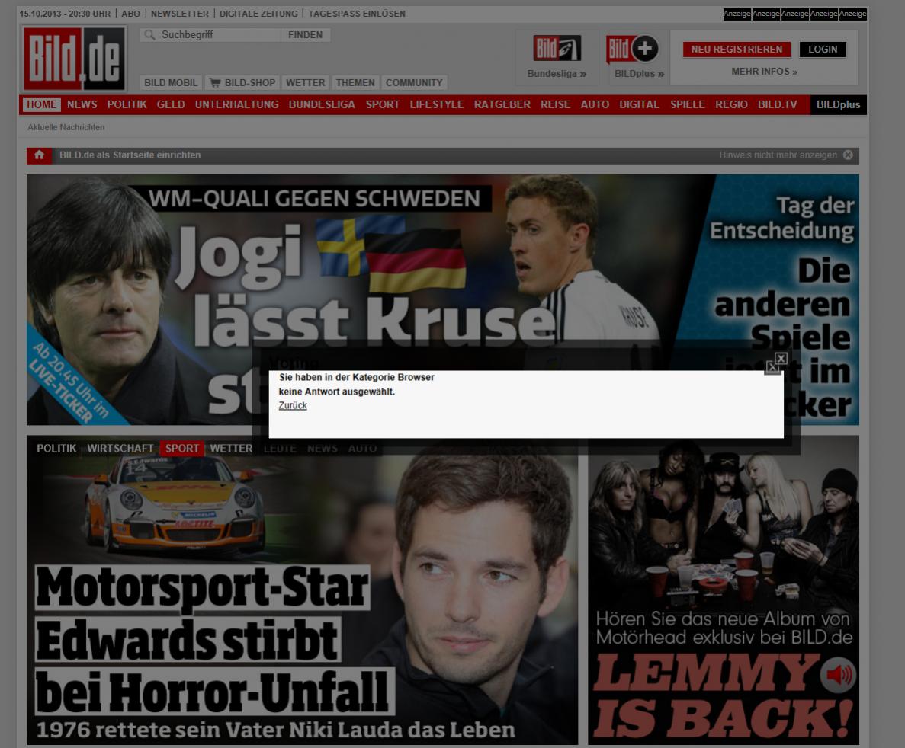Click the search magnifier icon
Screen dimensions: 905x748
149,34
